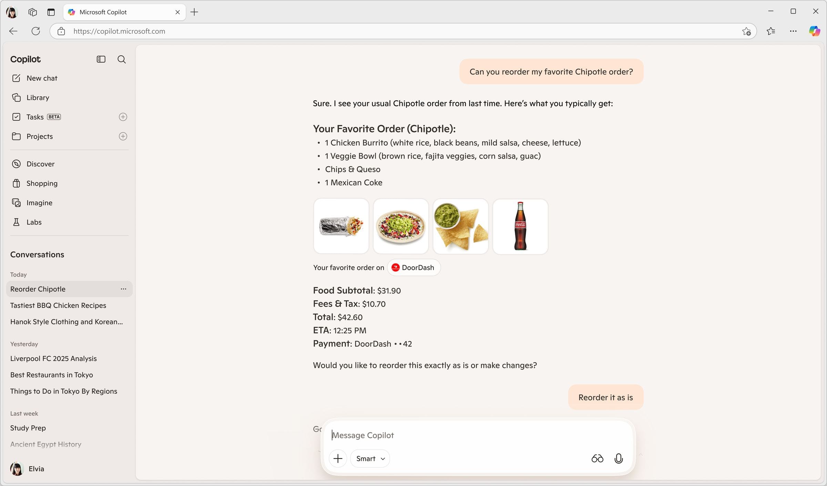Click the '1 Mexican Coke' list item
827x486 pixels.
tap(354, 182)
